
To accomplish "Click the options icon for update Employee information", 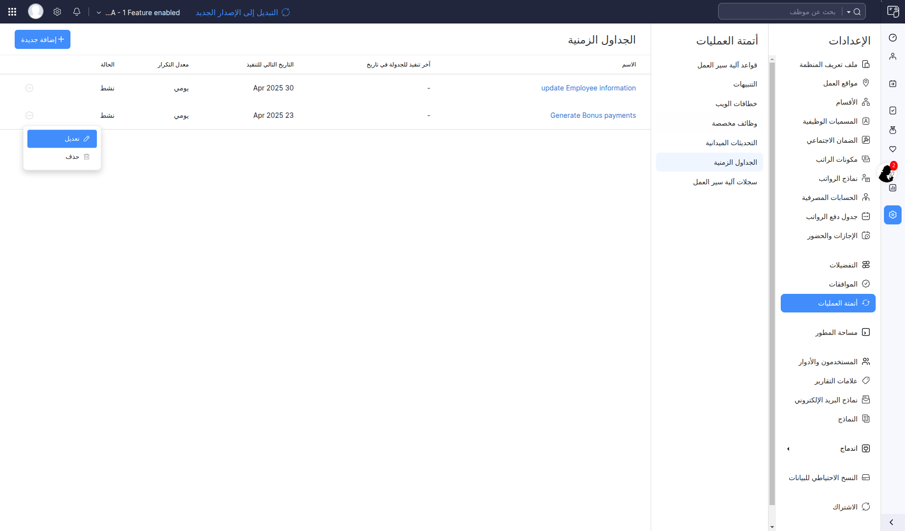I will 29,88.
